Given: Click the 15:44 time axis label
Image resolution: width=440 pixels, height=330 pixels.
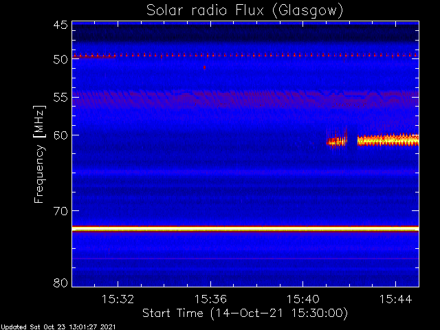Looking at the screenshot, I should point(396,300).
